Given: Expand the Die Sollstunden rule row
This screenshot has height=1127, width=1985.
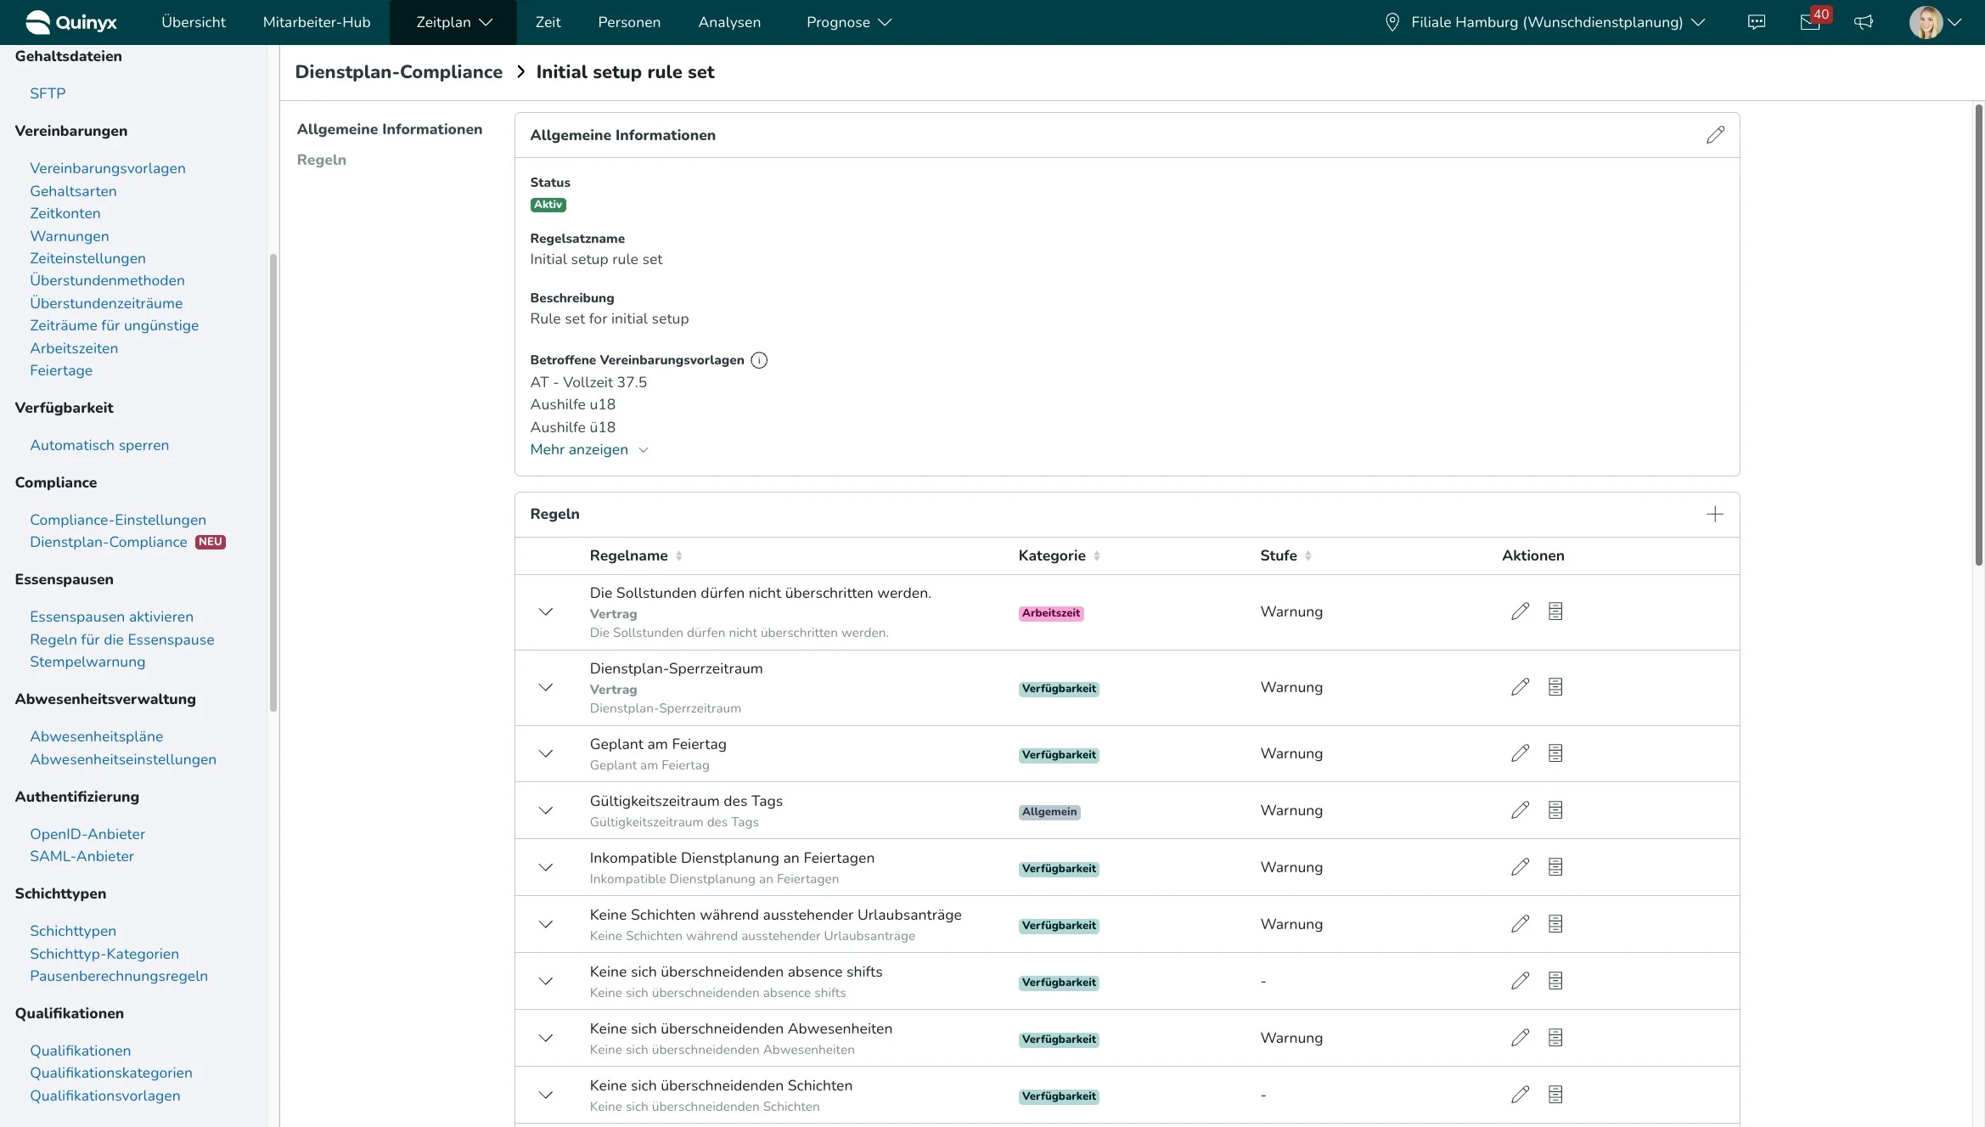Looking at the screenshot, I should pos(546,611).
